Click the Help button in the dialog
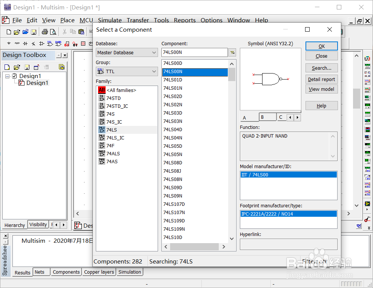Viewport: 373px width, 288px height. [x=321, y=106]
